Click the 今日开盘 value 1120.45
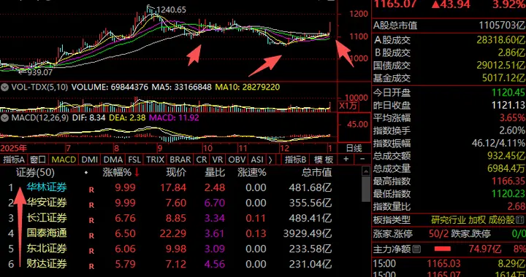The height and width of the screenshot is (277, 526). point(508,93)
